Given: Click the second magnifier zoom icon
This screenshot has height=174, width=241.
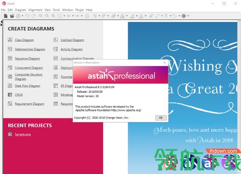Looking at the screenshot, I should click(47, 16).
